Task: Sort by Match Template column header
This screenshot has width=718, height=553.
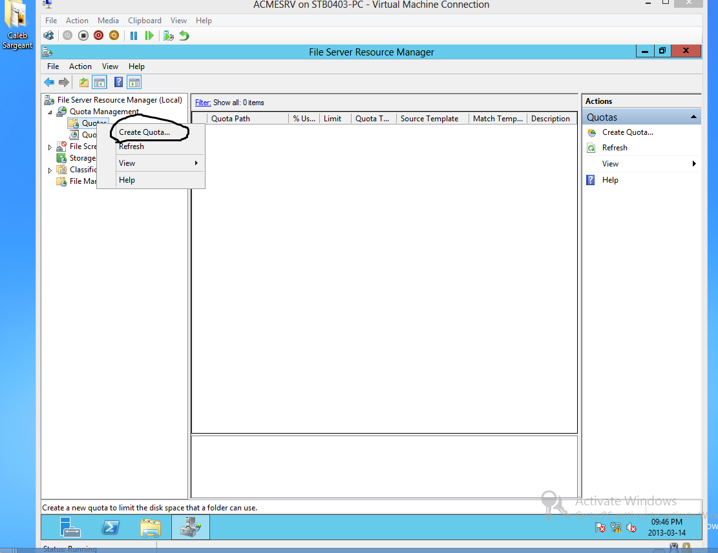Action: pyautogui.click(x=498, y=118)
